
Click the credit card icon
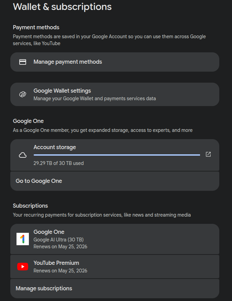coord(23,62)
